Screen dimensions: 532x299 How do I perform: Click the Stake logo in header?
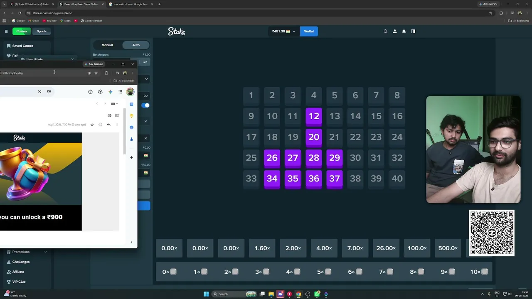tap(177, 32)
